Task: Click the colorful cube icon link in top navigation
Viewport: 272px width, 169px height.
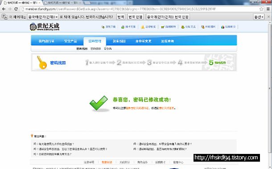Action: click(x=228, y=27)
